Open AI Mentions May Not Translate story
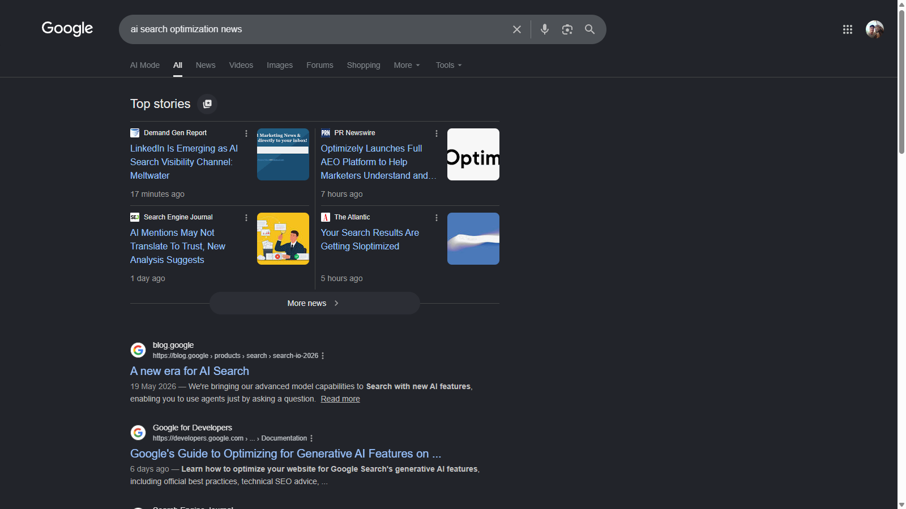906x509 pixels. [178, 246]
